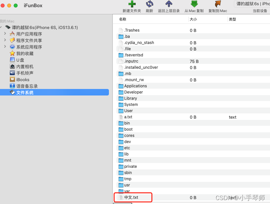Select the current device dropdown in toolbar
The width and height of the screenshot is (270, 204).
(252, 4)
